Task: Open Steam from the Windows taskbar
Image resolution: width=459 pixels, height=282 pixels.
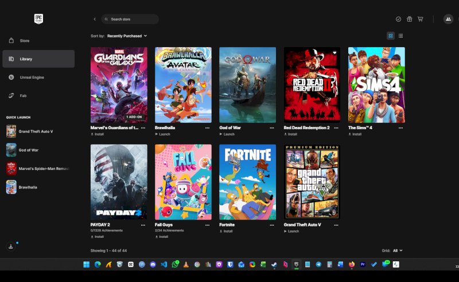Action: [x=274, y=264]
